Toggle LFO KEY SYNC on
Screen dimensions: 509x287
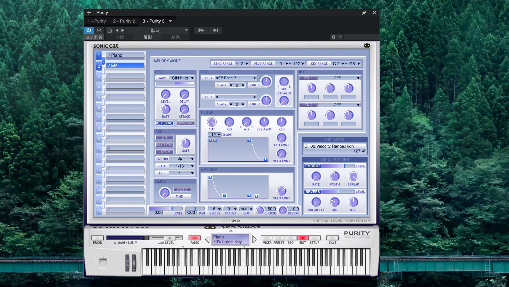point(164,123)
